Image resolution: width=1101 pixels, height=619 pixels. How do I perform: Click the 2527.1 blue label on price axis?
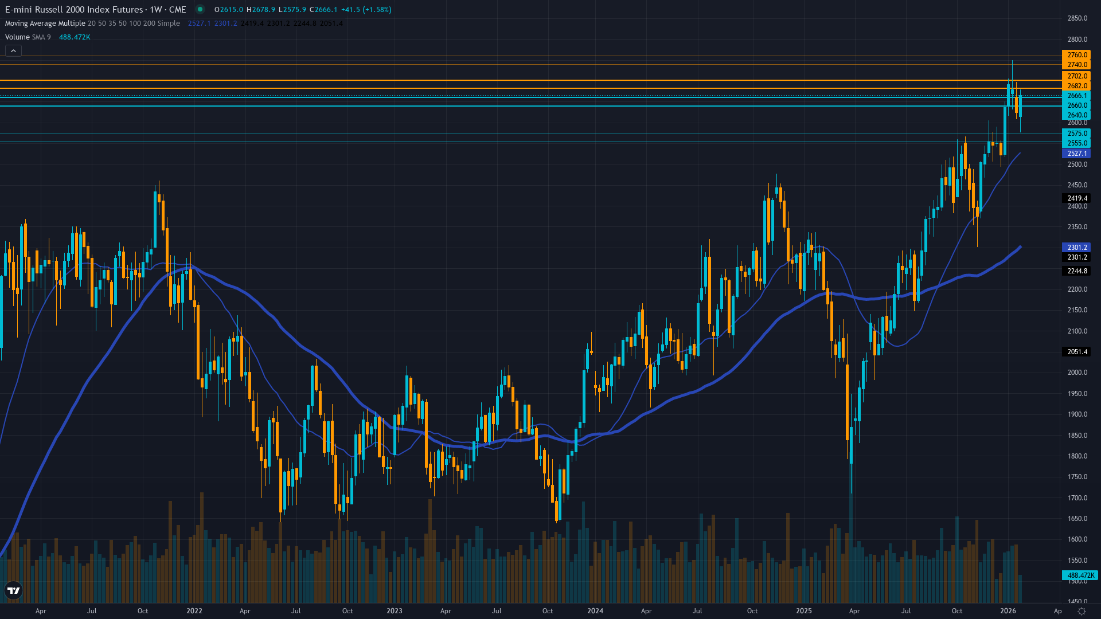[x=1076, y=154]
